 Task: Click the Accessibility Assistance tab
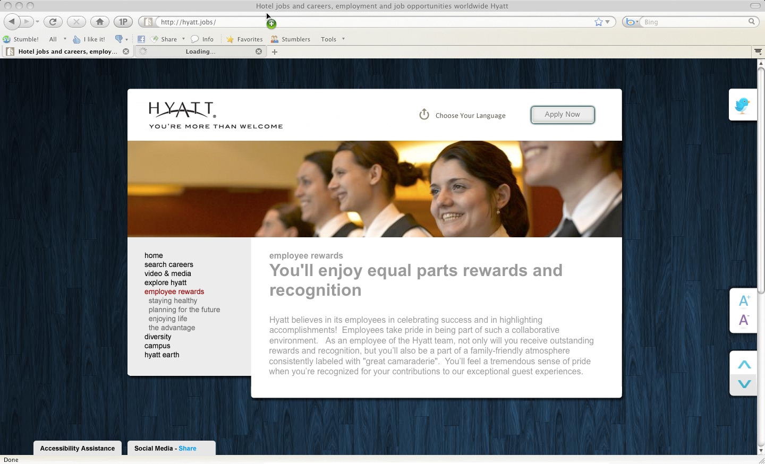pyautogui.click(x=78, y=448)
